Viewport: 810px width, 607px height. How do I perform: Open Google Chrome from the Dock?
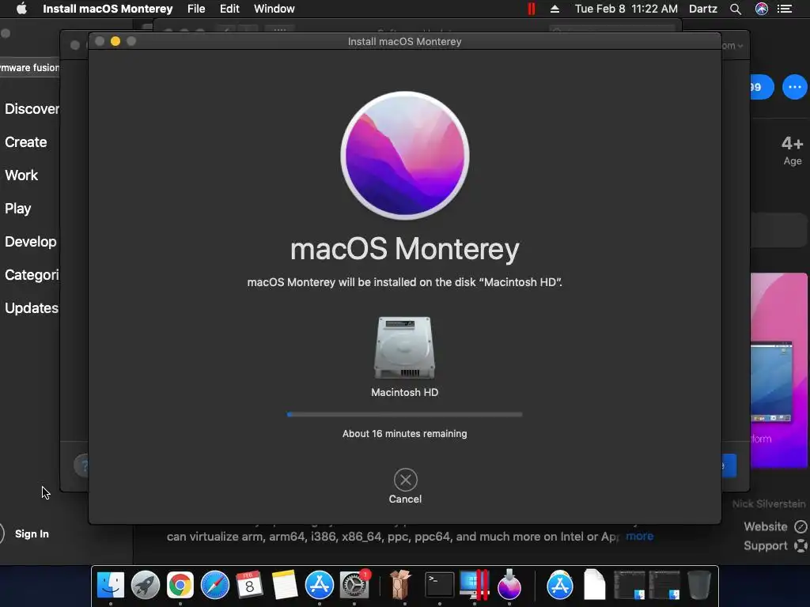coord(180,585)
